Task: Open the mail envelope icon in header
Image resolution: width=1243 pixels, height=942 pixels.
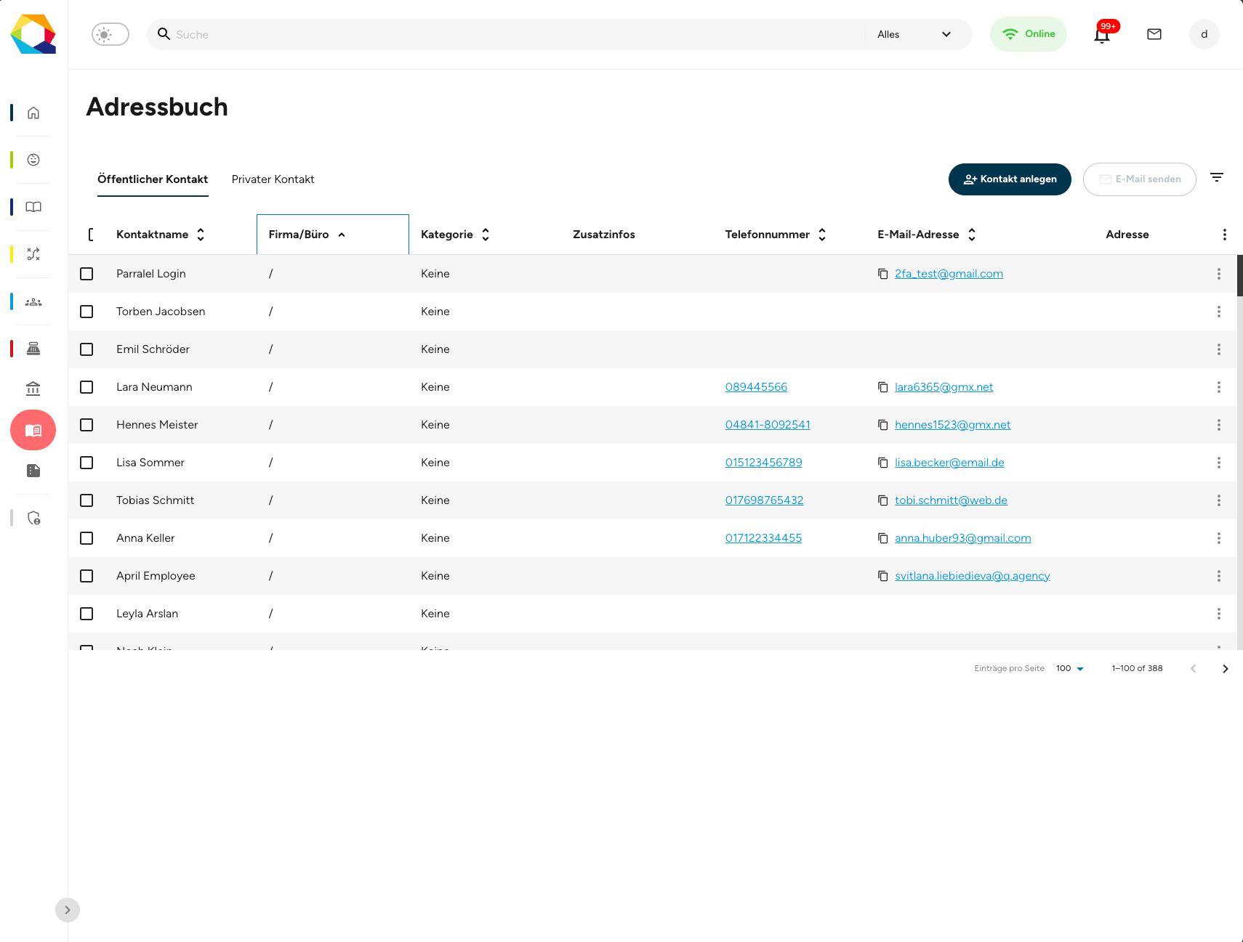Action: pyautogui.click(x=1154, y=34)
